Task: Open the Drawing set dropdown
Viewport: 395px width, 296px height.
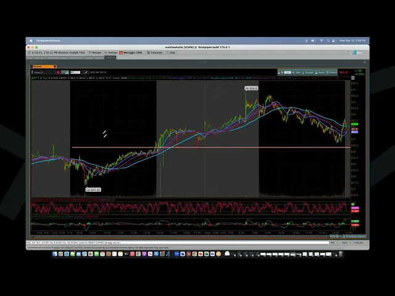Action: point(355,237)
